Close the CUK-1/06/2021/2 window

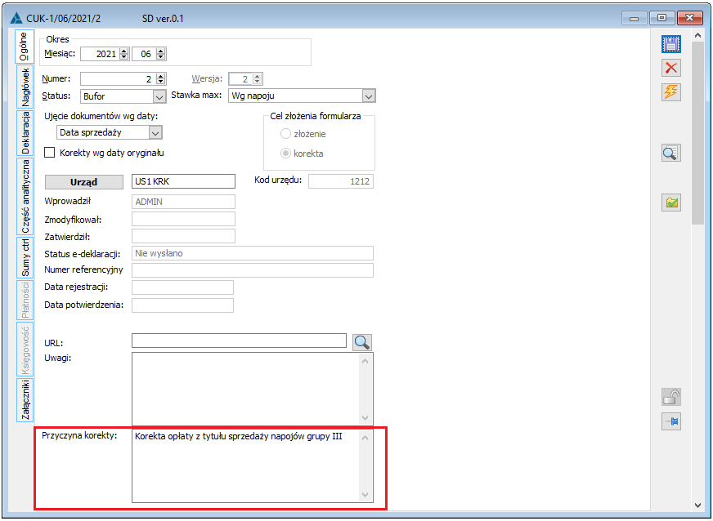(x=690, y=18)
